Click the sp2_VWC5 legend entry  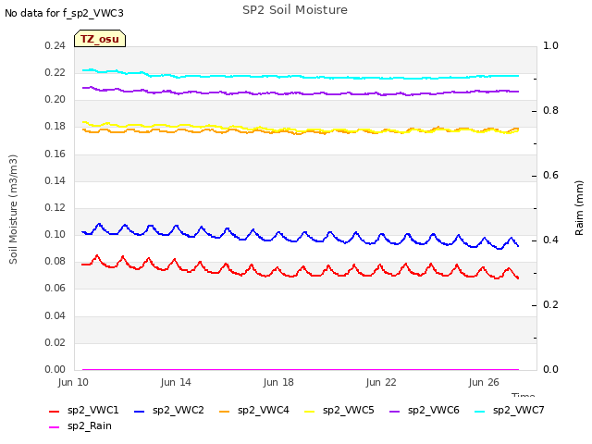339,411
